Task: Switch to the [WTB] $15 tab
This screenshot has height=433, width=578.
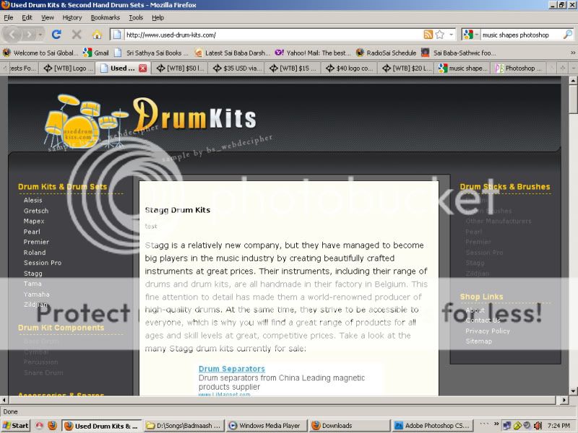Action: click(293, 68)
